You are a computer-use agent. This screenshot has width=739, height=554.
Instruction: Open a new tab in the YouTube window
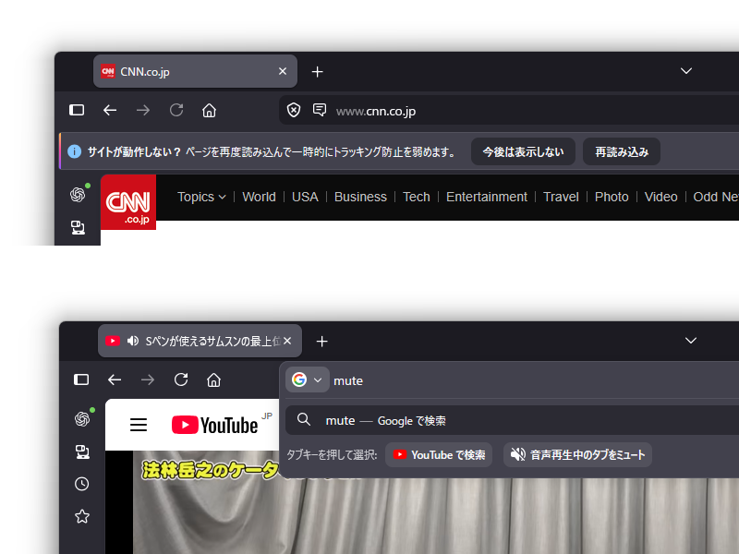click(321, 341)
